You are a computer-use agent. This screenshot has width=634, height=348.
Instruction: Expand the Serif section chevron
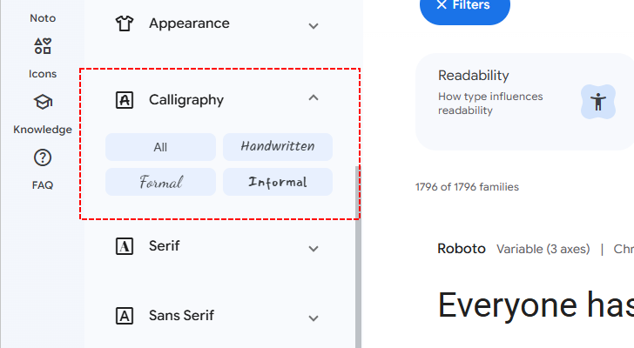click(x=314, y=248)
